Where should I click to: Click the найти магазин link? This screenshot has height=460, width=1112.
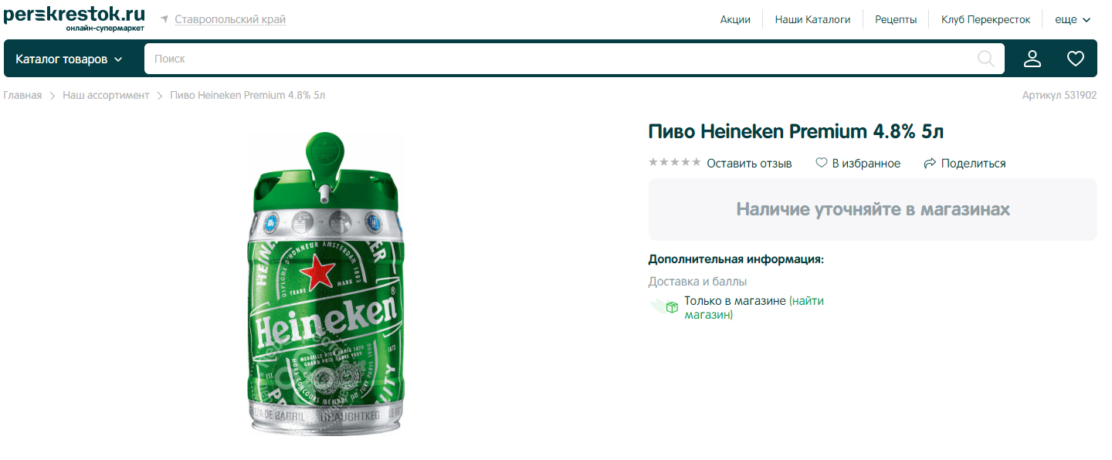754,308
